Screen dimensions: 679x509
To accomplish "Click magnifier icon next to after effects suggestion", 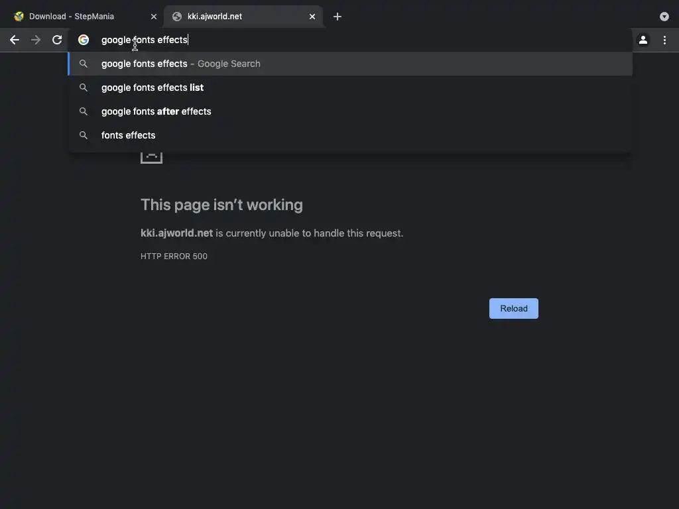I will tap(84, 111).
